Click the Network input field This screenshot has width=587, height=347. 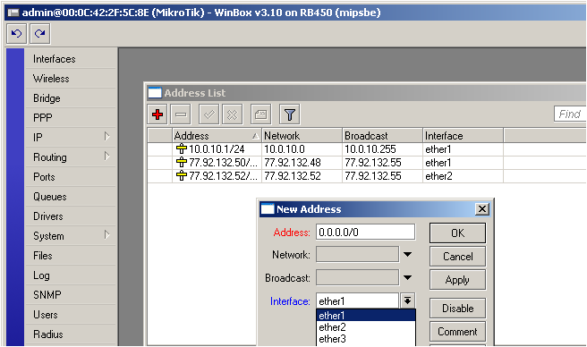pos(358,255)
